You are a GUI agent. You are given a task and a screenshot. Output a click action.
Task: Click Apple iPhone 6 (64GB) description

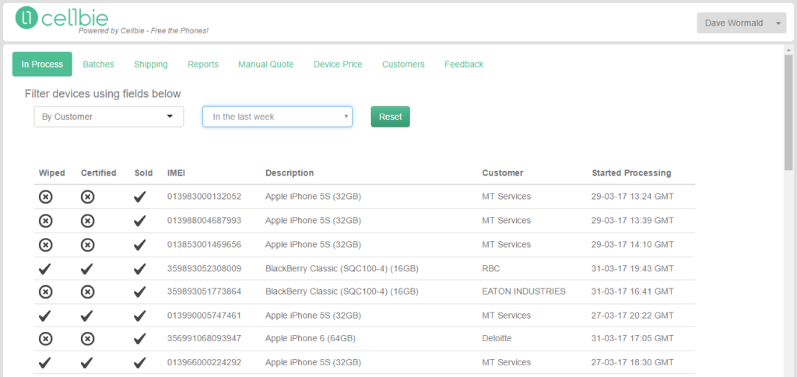pos(310,338)
